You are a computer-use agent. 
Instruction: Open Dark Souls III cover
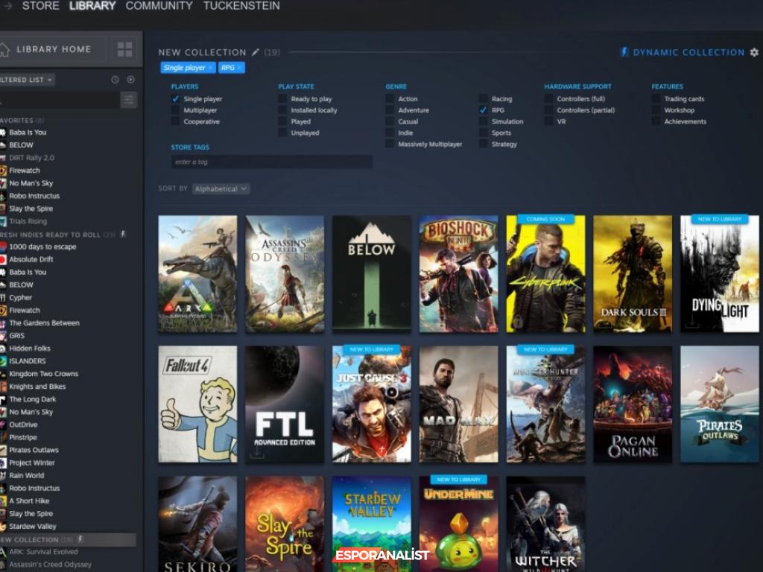[x=633, y=274]
